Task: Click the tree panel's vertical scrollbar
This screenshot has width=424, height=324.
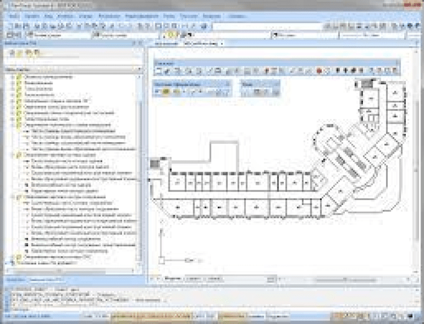Action: tap(140, 169)
